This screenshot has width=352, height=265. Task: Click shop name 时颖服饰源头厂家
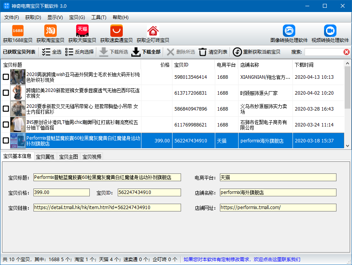coord(259,93)
